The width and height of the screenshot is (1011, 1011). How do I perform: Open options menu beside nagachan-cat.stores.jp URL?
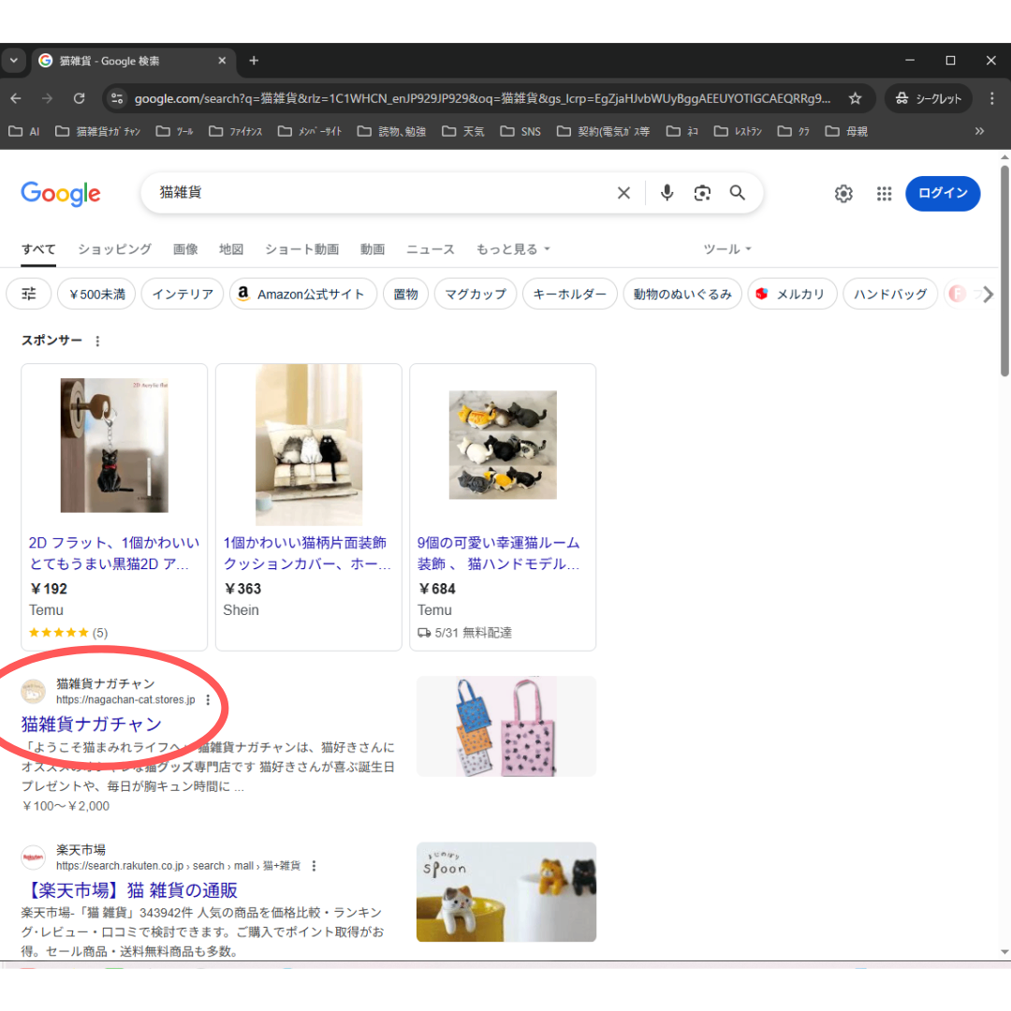tap(208, 700)
